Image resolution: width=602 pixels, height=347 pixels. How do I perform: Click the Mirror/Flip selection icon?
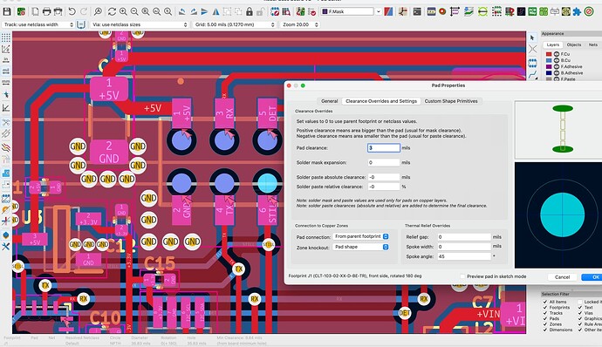tap(215, 12)
